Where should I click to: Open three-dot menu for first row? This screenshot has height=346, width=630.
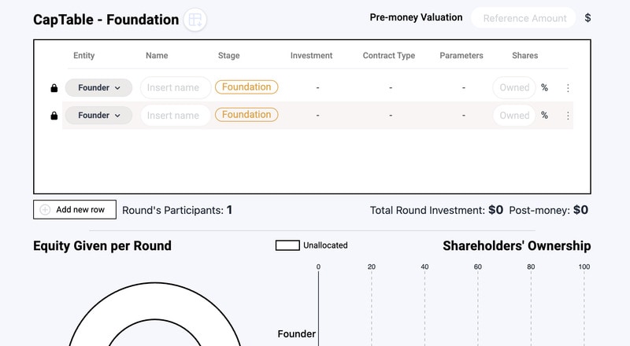(x=568, y=88)
